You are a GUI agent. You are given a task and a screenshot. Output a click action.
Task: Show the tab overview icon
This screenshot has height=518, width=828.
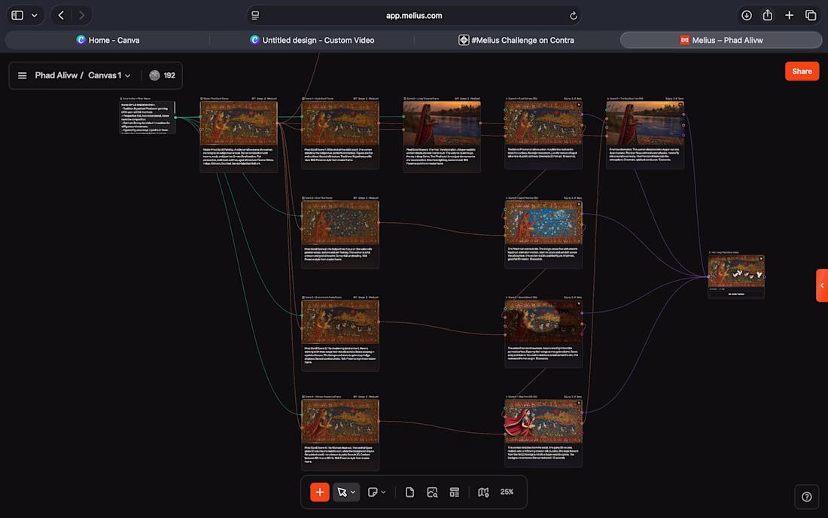811,15
